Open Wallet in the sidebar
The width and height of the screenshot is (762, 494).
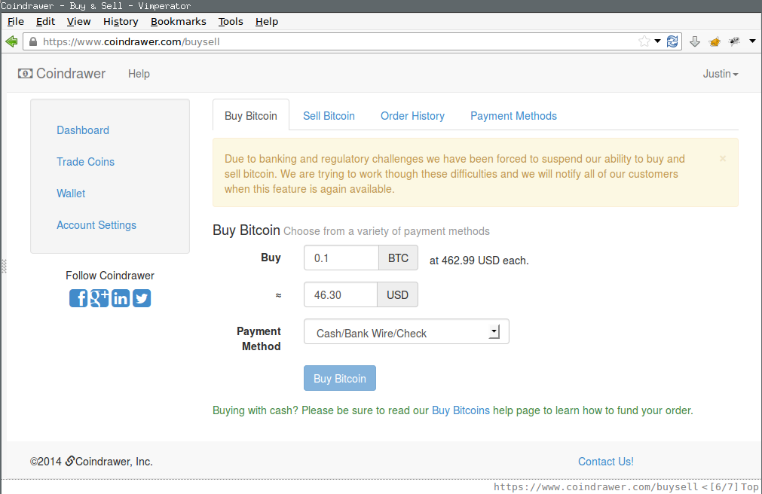coord(71,194)
